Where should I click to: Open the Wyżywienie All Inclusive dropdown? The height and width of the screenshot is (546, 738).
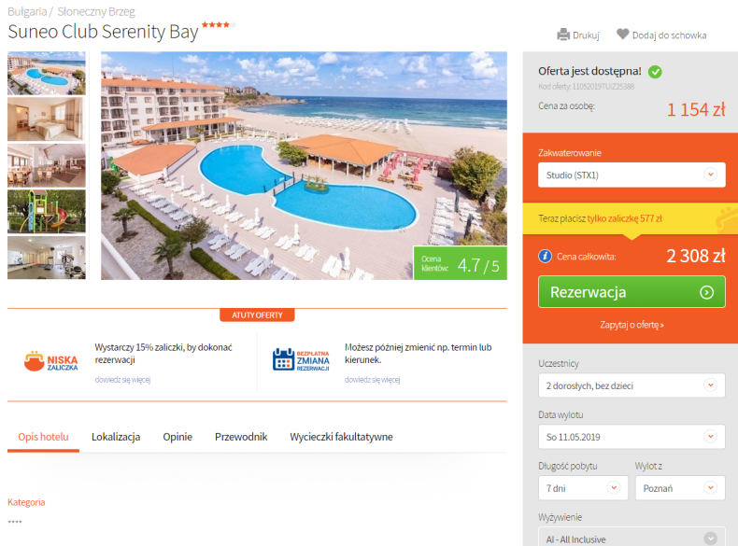pyautogui.click(x=632, y=538)
